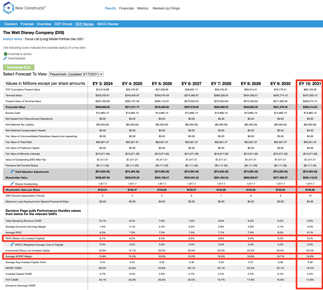Switch to the Decision tab
The image size is (323, 290).
coord(11,24)
